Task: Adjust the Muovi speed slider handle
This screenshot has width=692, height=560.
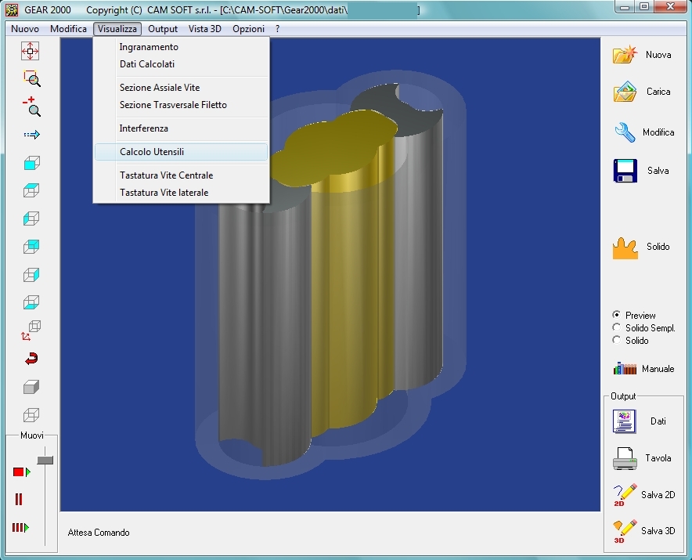Action: pyautogui.click(x=45, y=461)
